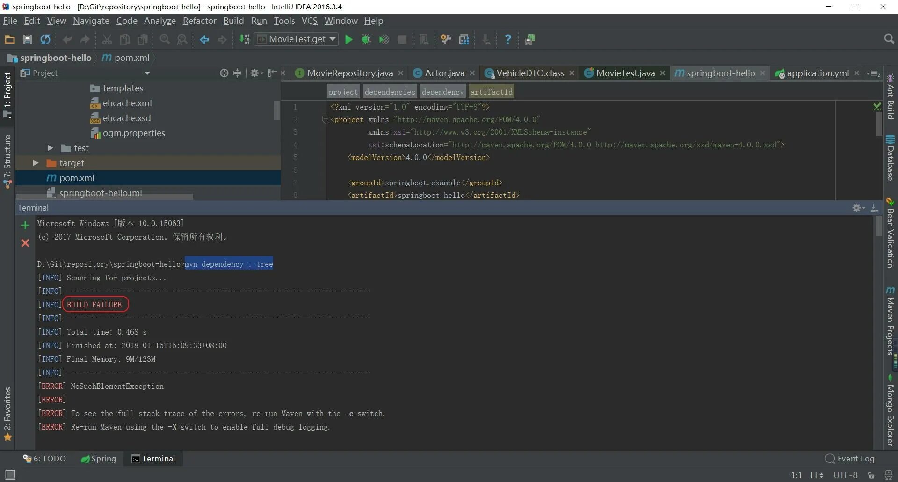The height and width of the screenshot is (482, 898).
Task: Select the dependencies breadcrumb in pom.xml editor
Action: [389, 91]
